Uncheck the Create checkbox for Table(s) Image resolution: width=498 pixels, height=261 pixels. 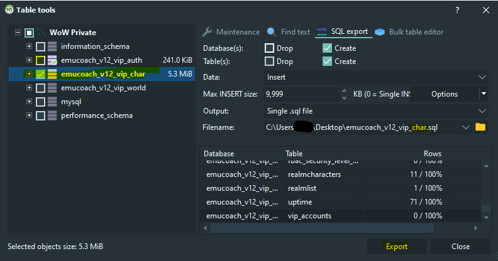327,61
